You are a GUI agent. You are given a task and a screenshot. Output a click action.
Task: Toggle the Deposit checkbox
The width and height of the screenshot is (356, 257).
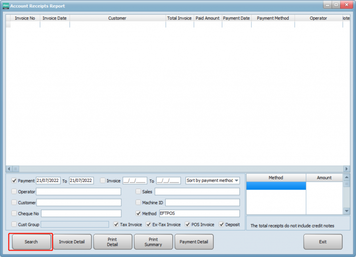221,224
